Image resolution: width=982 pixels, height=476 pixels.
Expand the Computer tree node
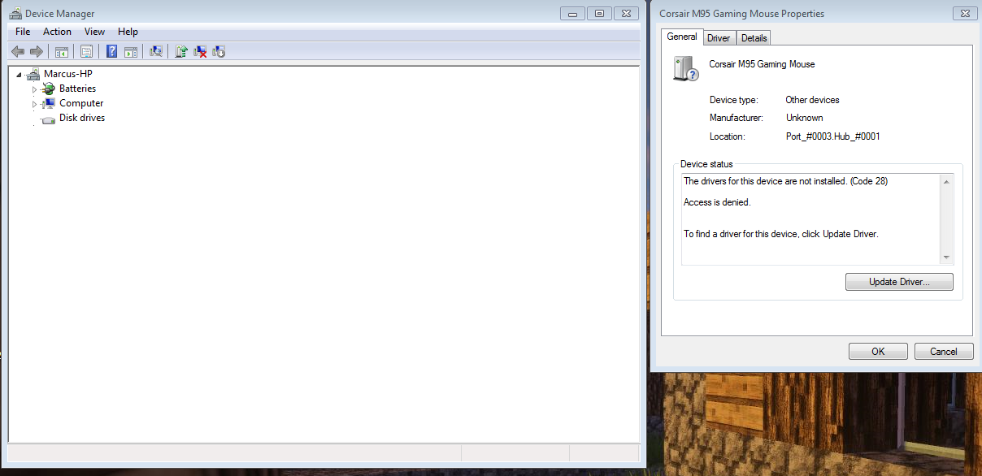pyautogui.click(x=35, y=104)
